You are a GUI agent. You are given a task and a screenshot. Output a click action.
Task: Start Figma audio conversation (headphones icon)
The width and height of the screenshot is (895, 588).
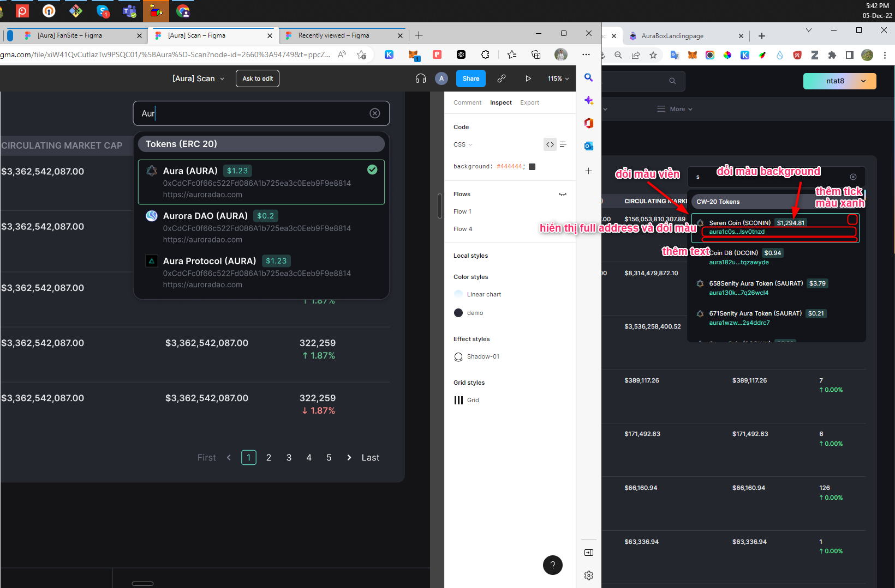pos(420,78)
